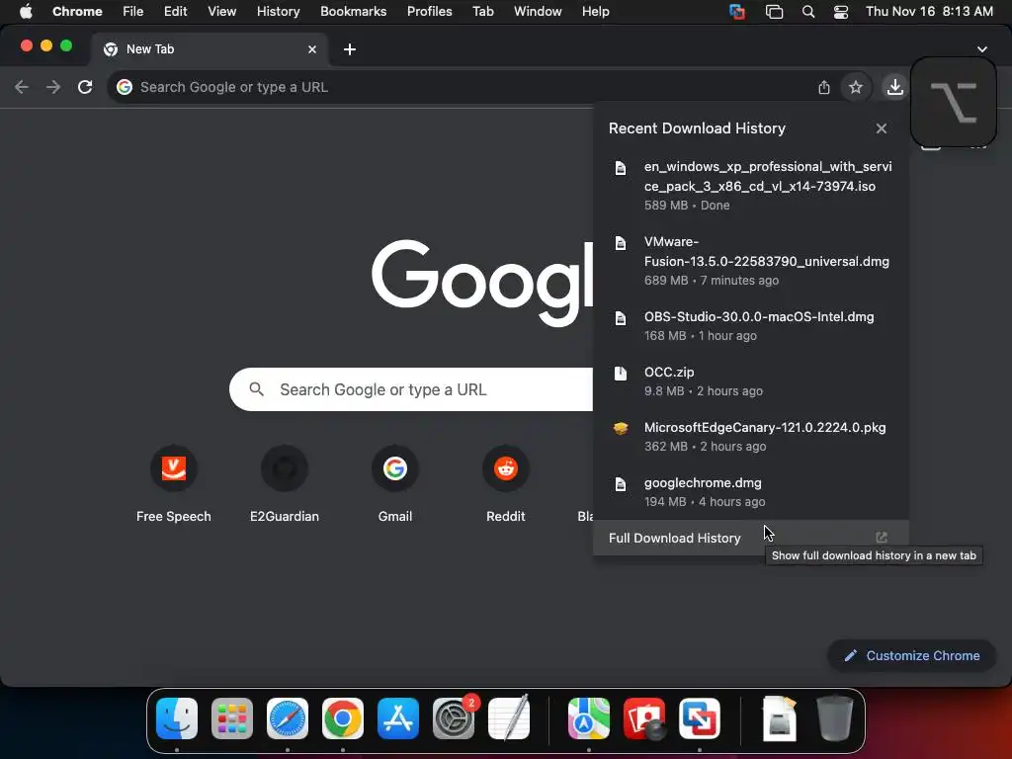Open VMware Fusion dmg download entry
Viewport: 1012px width, 759px height.
coord(751,260)
